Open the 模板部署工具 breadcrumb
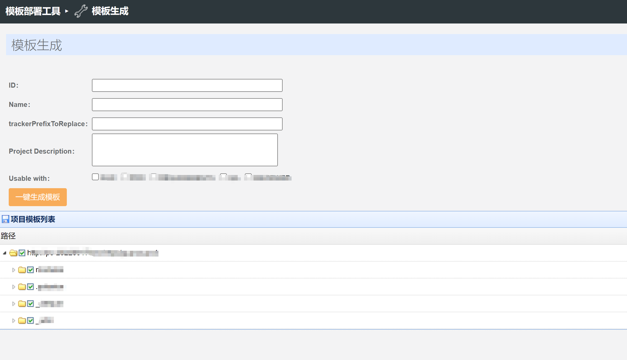This screenshot has height=360, width=627. pyautogui.click(x=33, y=11)
